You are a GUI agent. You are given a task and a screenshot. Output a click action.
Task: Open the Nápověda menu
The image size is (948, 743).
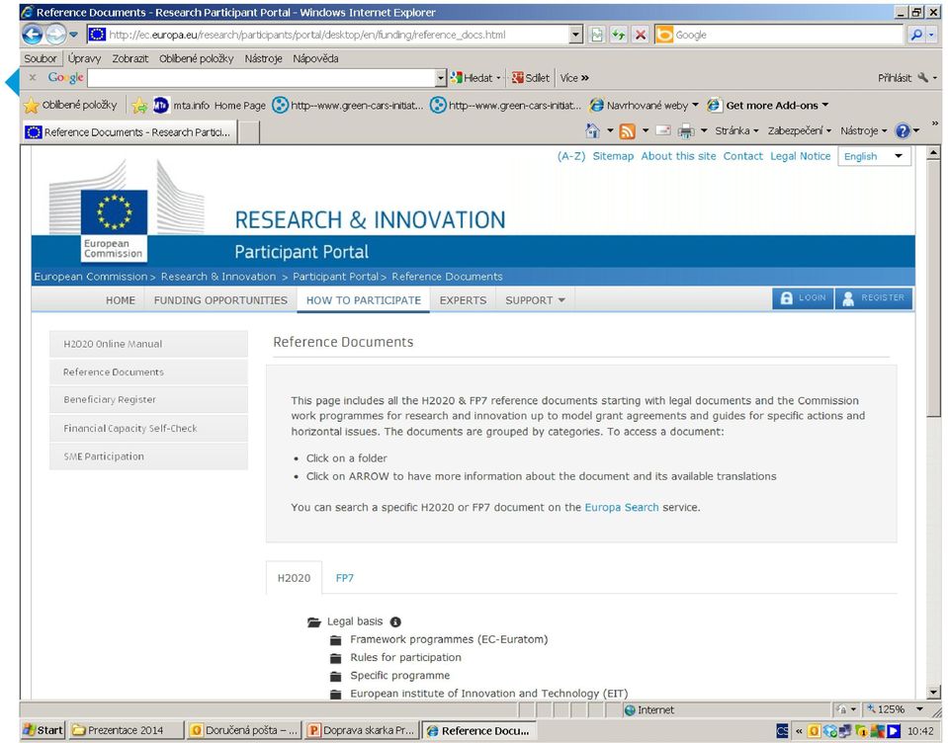click(315, 58)
